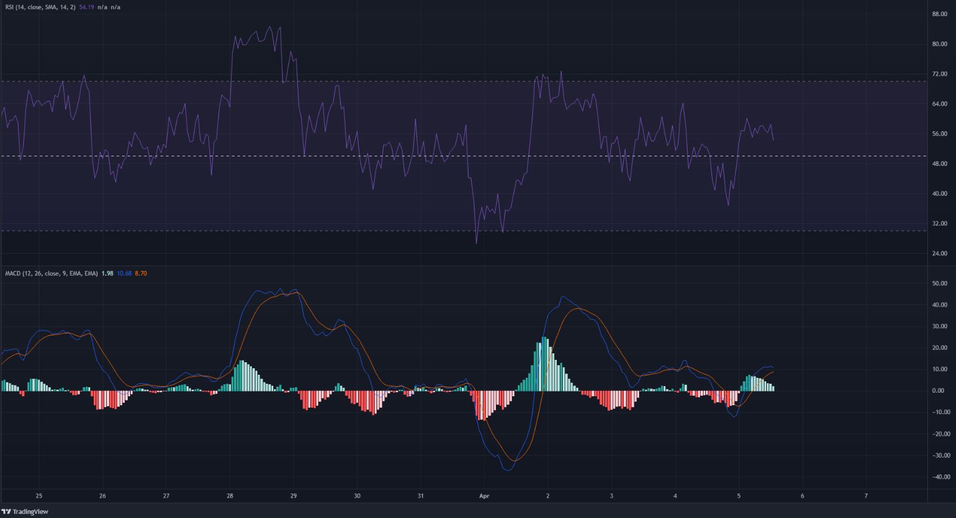
Task: Select the RSI indicator legend title
Action: pyautogui.click(x=39, y=7)
